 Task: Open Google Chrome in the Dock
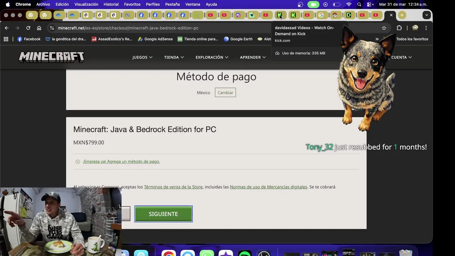tap(168, 254)
